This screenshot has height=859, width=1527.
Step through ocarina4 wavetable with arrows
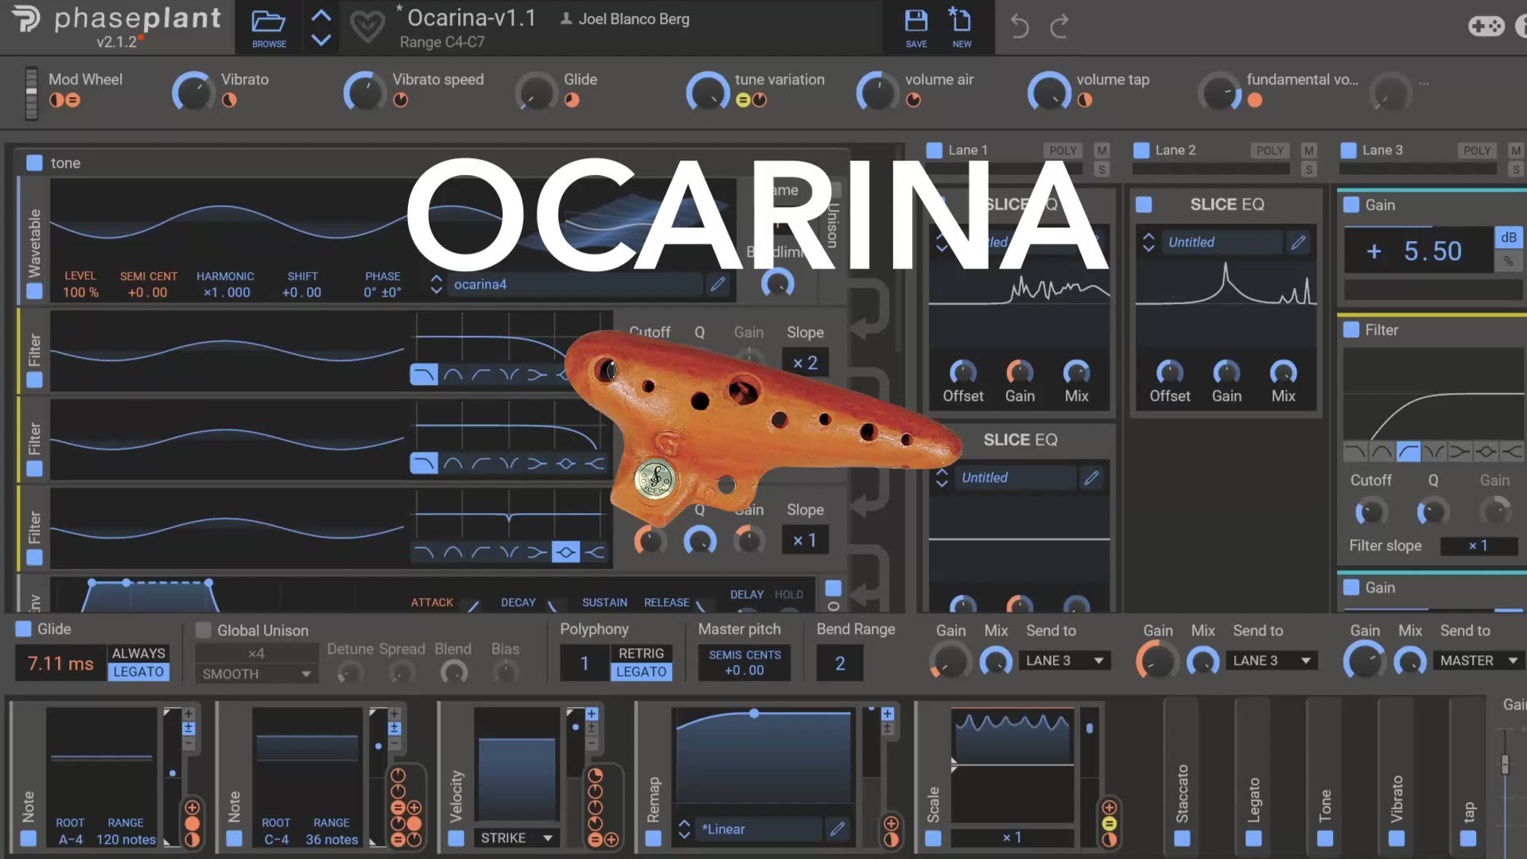[436, 284]
